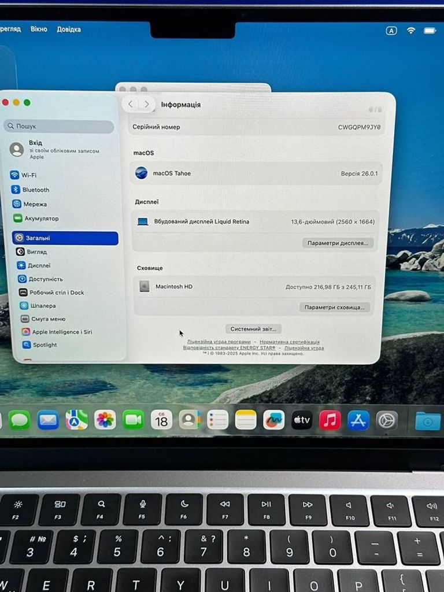Open Робочий стіл і Dock settings
Screen dimensions: 444x592
tap(51, 293)
